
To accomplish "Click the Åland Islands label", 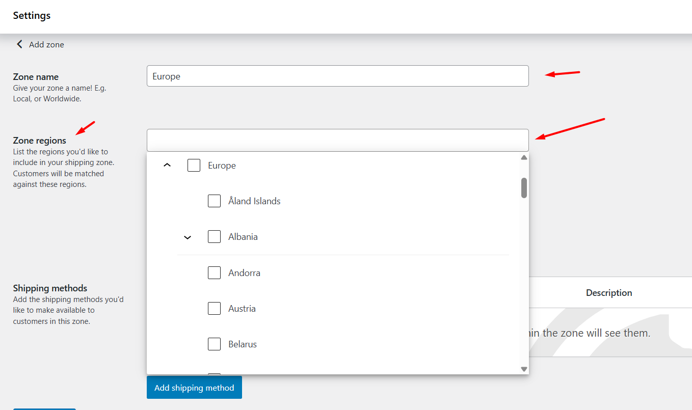I will [x=254, y=201].
